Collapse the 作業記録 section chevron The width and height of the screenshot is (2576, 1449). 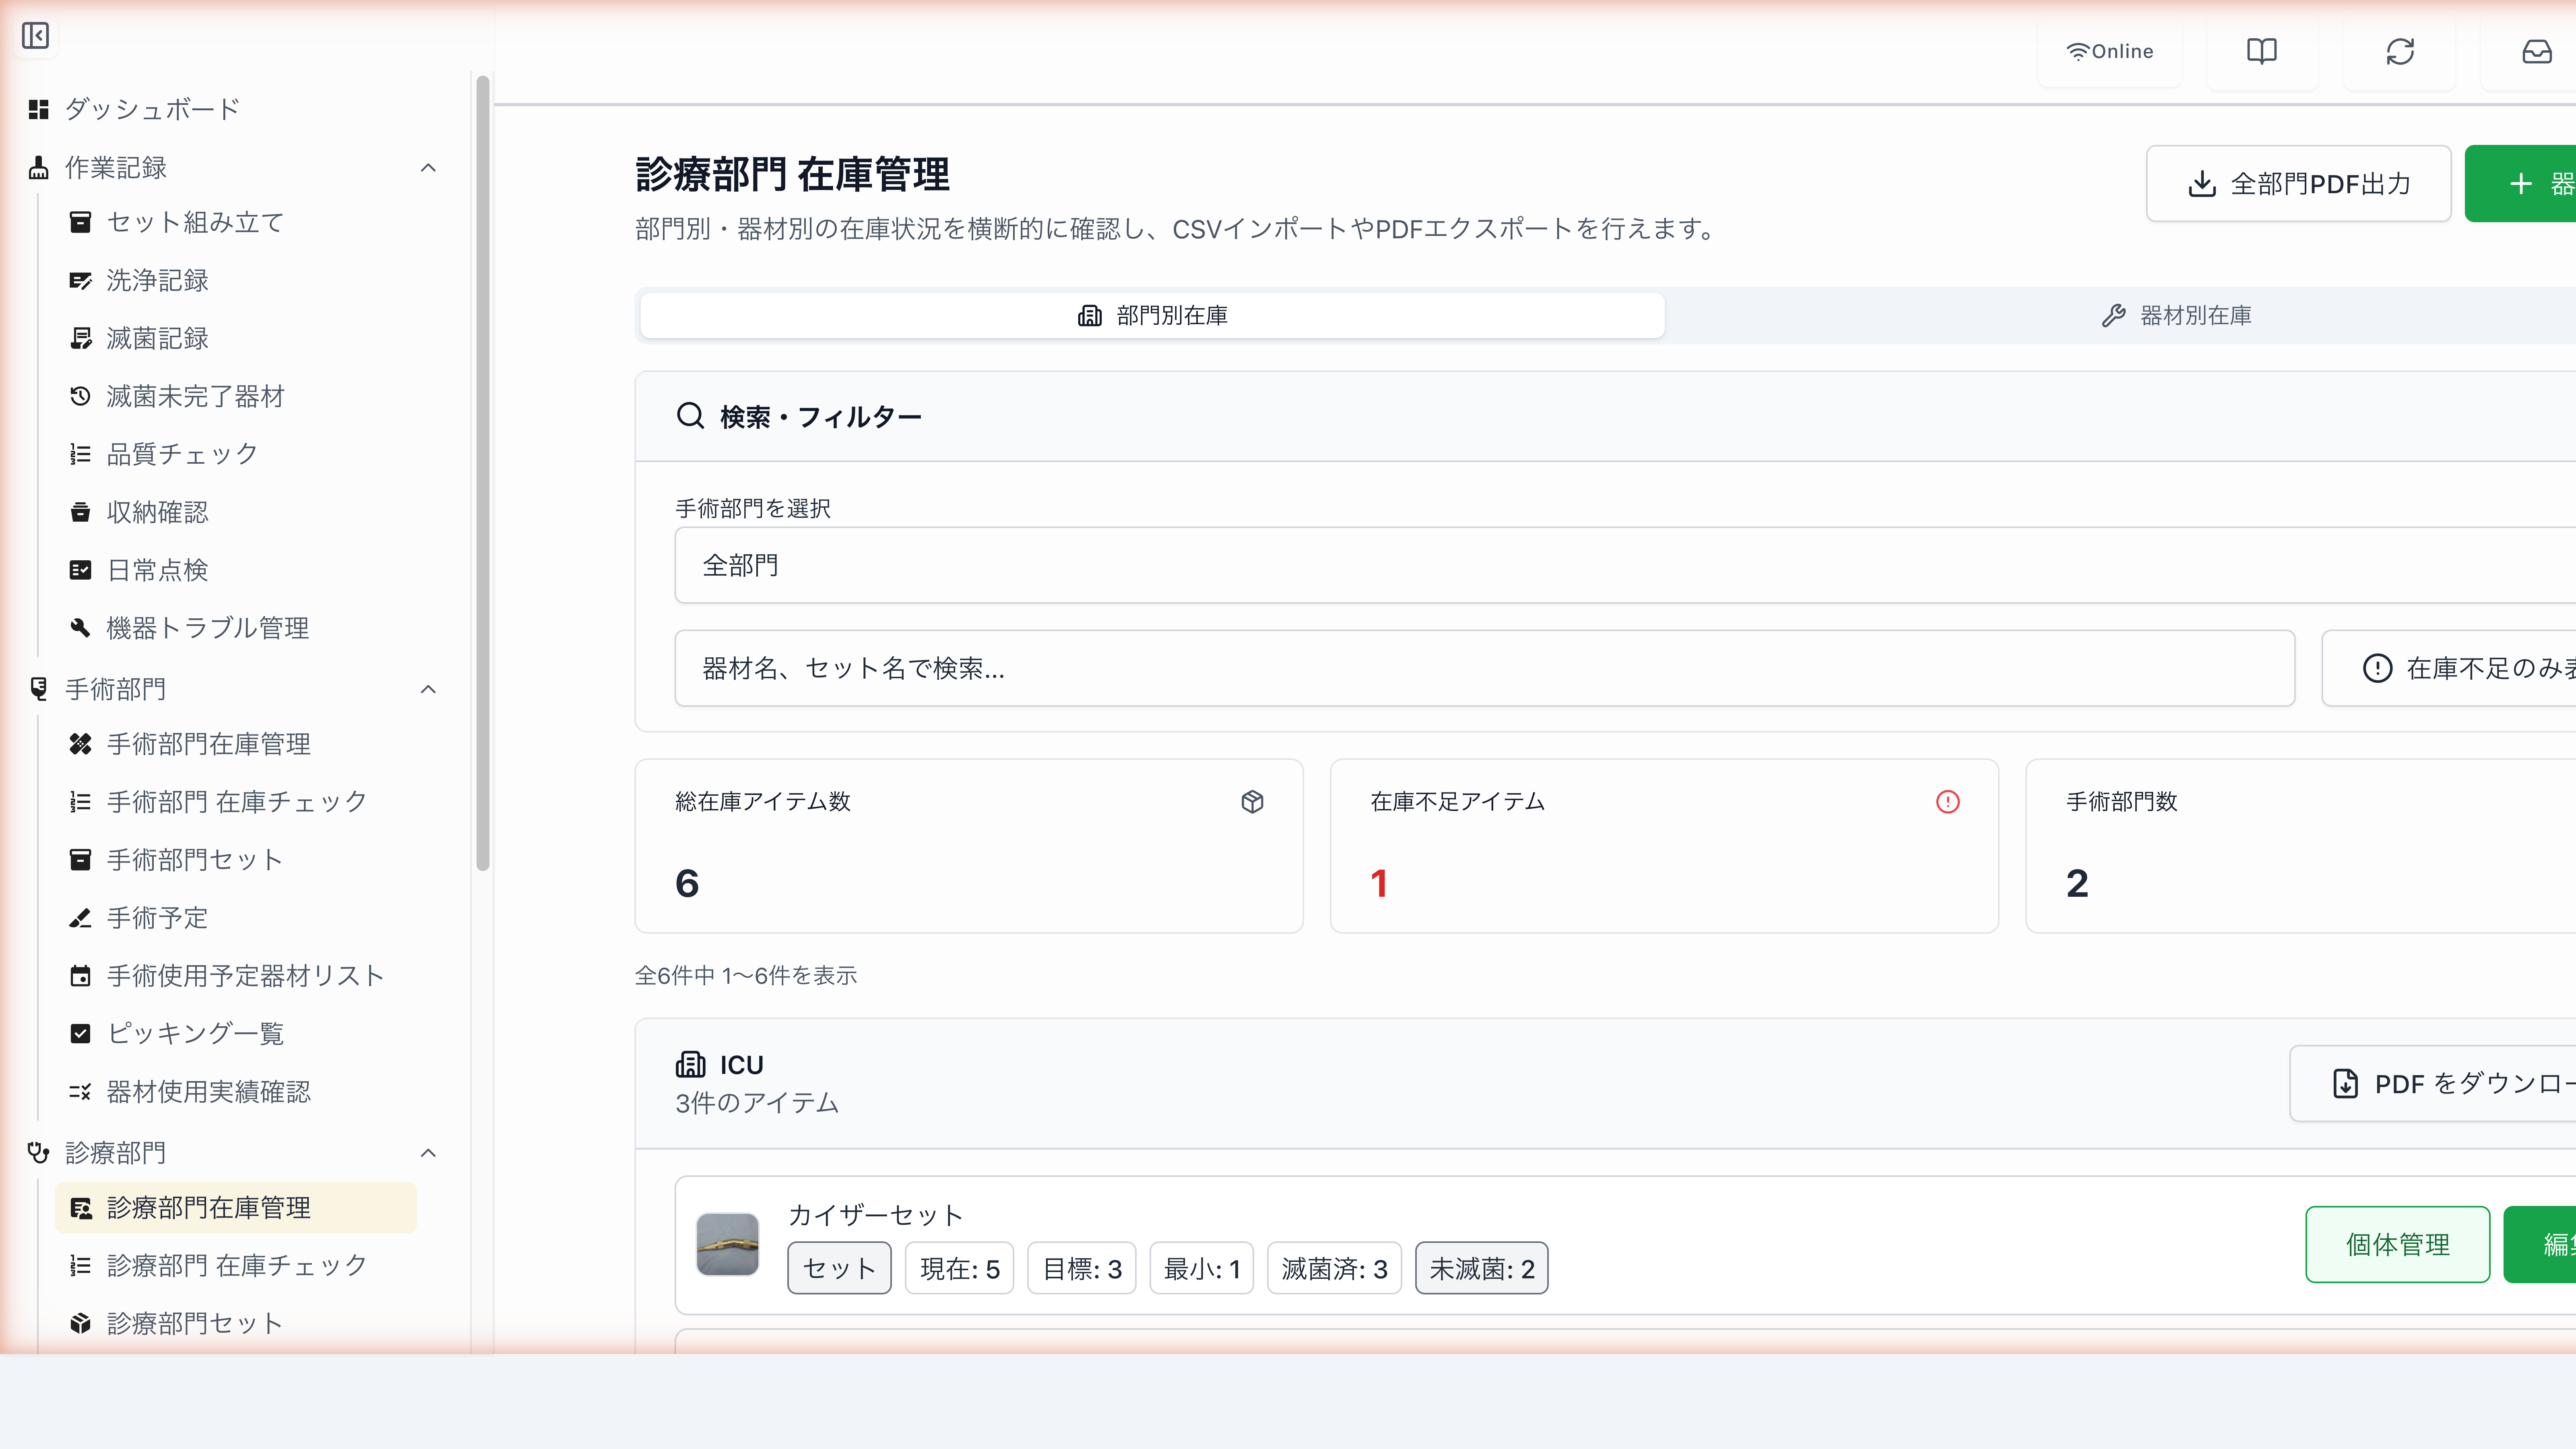(x=428, y=168)
